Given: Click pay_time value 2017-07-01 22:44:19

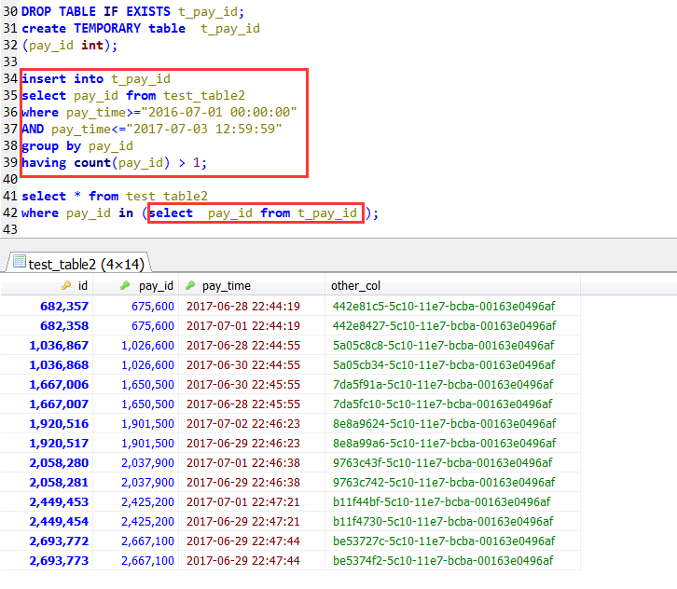Looking at the screenshot, I should [x=242, y=325].
